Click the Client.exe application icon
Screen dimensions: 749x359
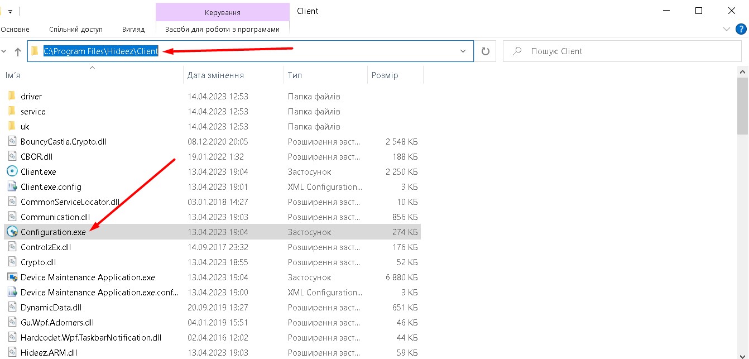coord(12,171)
